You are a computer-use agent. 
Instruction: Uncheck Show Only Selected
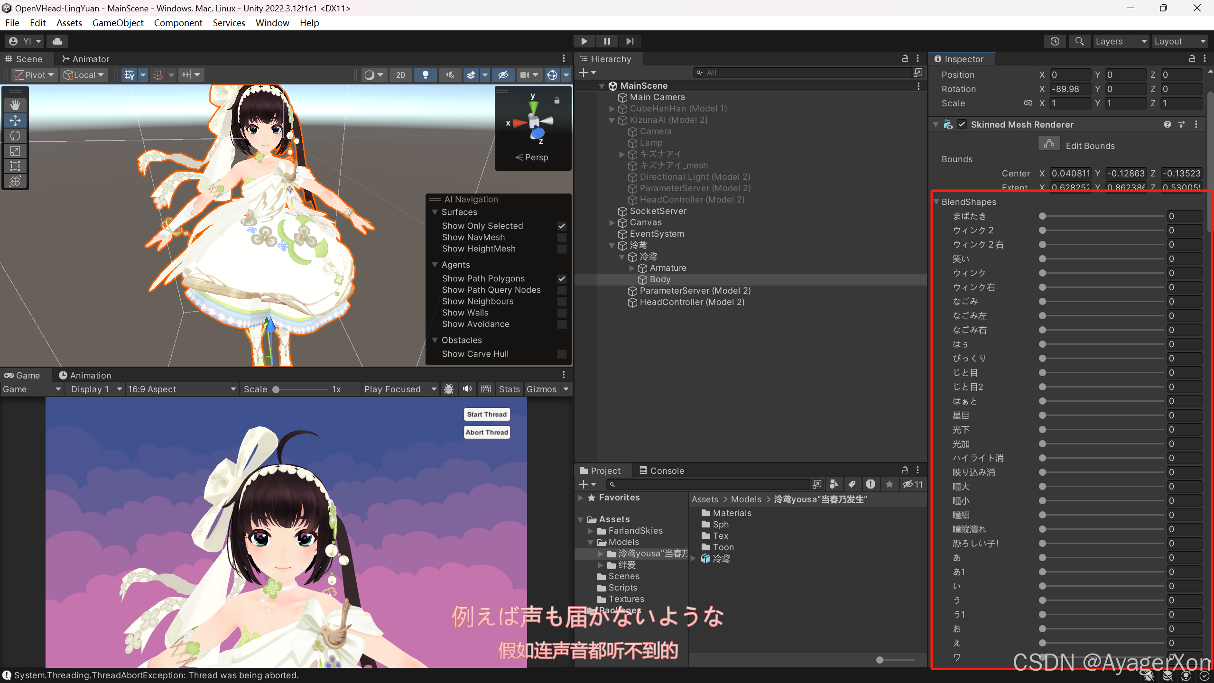(562, 226)
